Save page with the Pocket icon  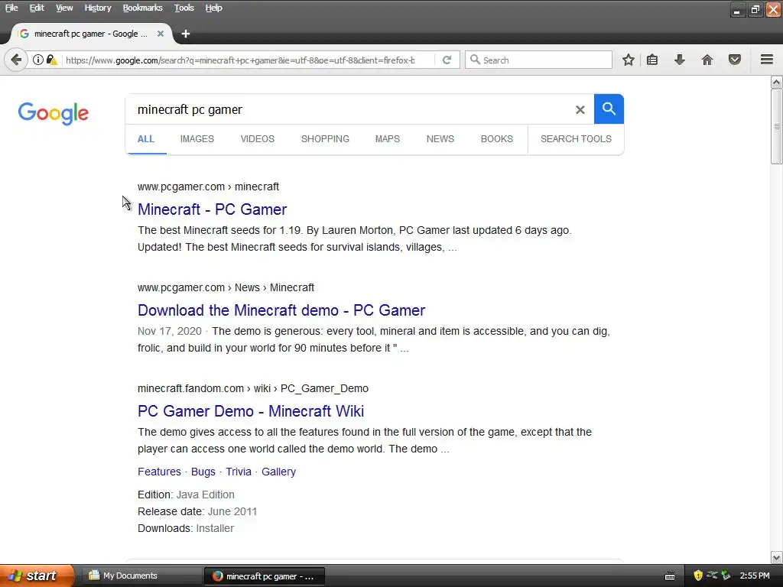click(x=735, y=60)
